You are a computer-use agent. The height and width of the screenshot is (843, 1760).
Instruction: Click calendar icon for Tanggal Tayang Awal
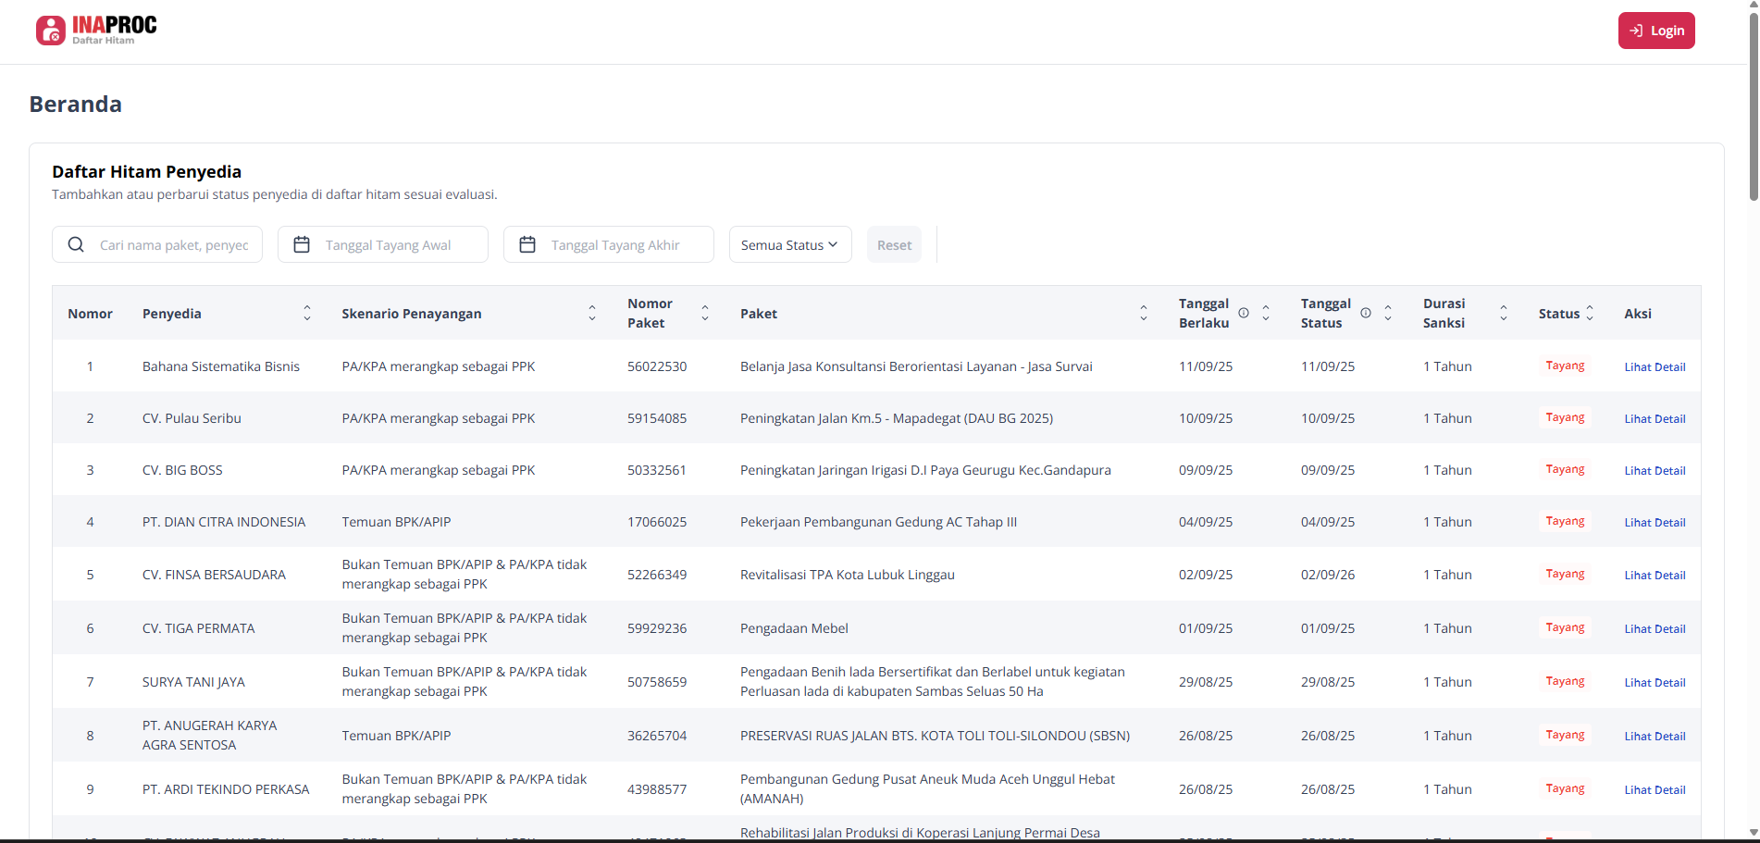(x=302, y=244)
